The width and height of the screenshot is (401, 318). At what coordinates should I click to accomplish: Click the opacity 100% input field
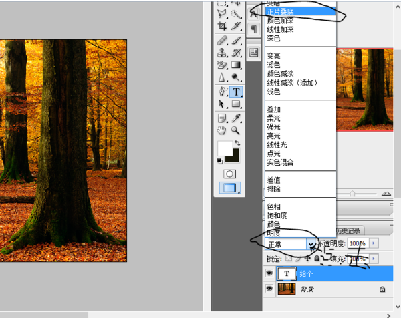tap(358, 243)
